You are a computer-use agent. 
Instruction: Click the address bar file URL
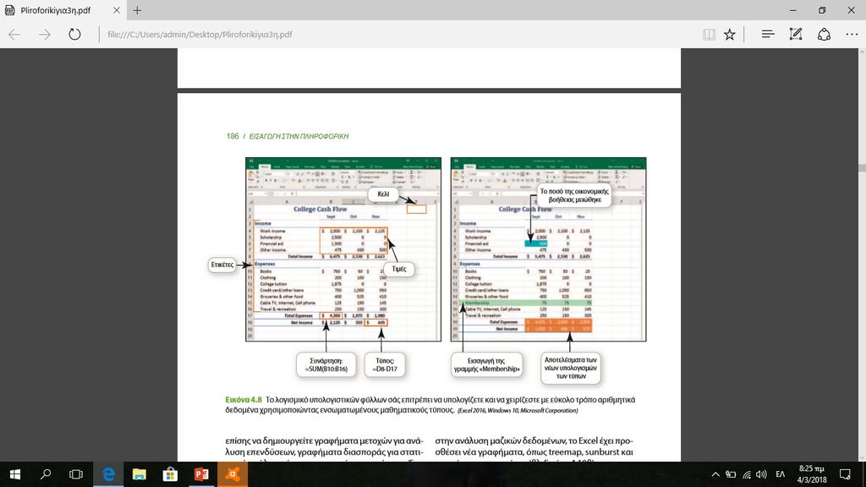click(200, 34)
